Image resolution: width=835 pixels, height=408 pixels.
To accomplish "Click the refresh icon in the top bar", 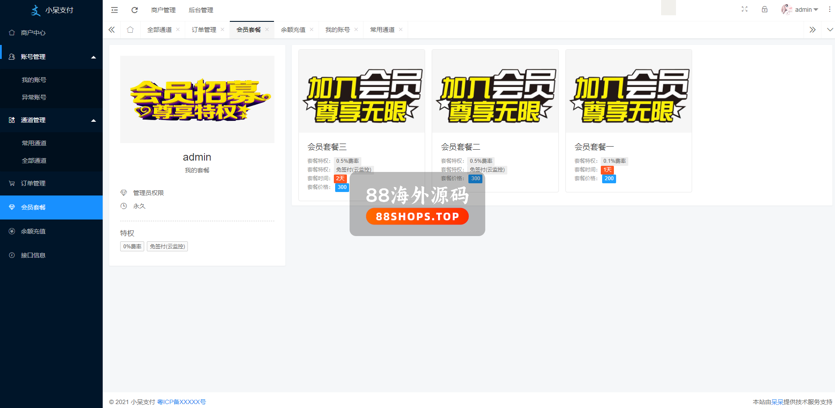I will coord(135,10).
